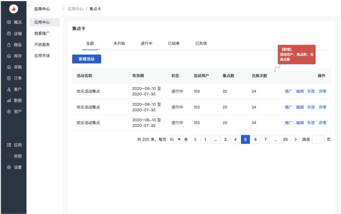
Task: Click ellipsis between pages 7 and 20
Action: [275, 139]
